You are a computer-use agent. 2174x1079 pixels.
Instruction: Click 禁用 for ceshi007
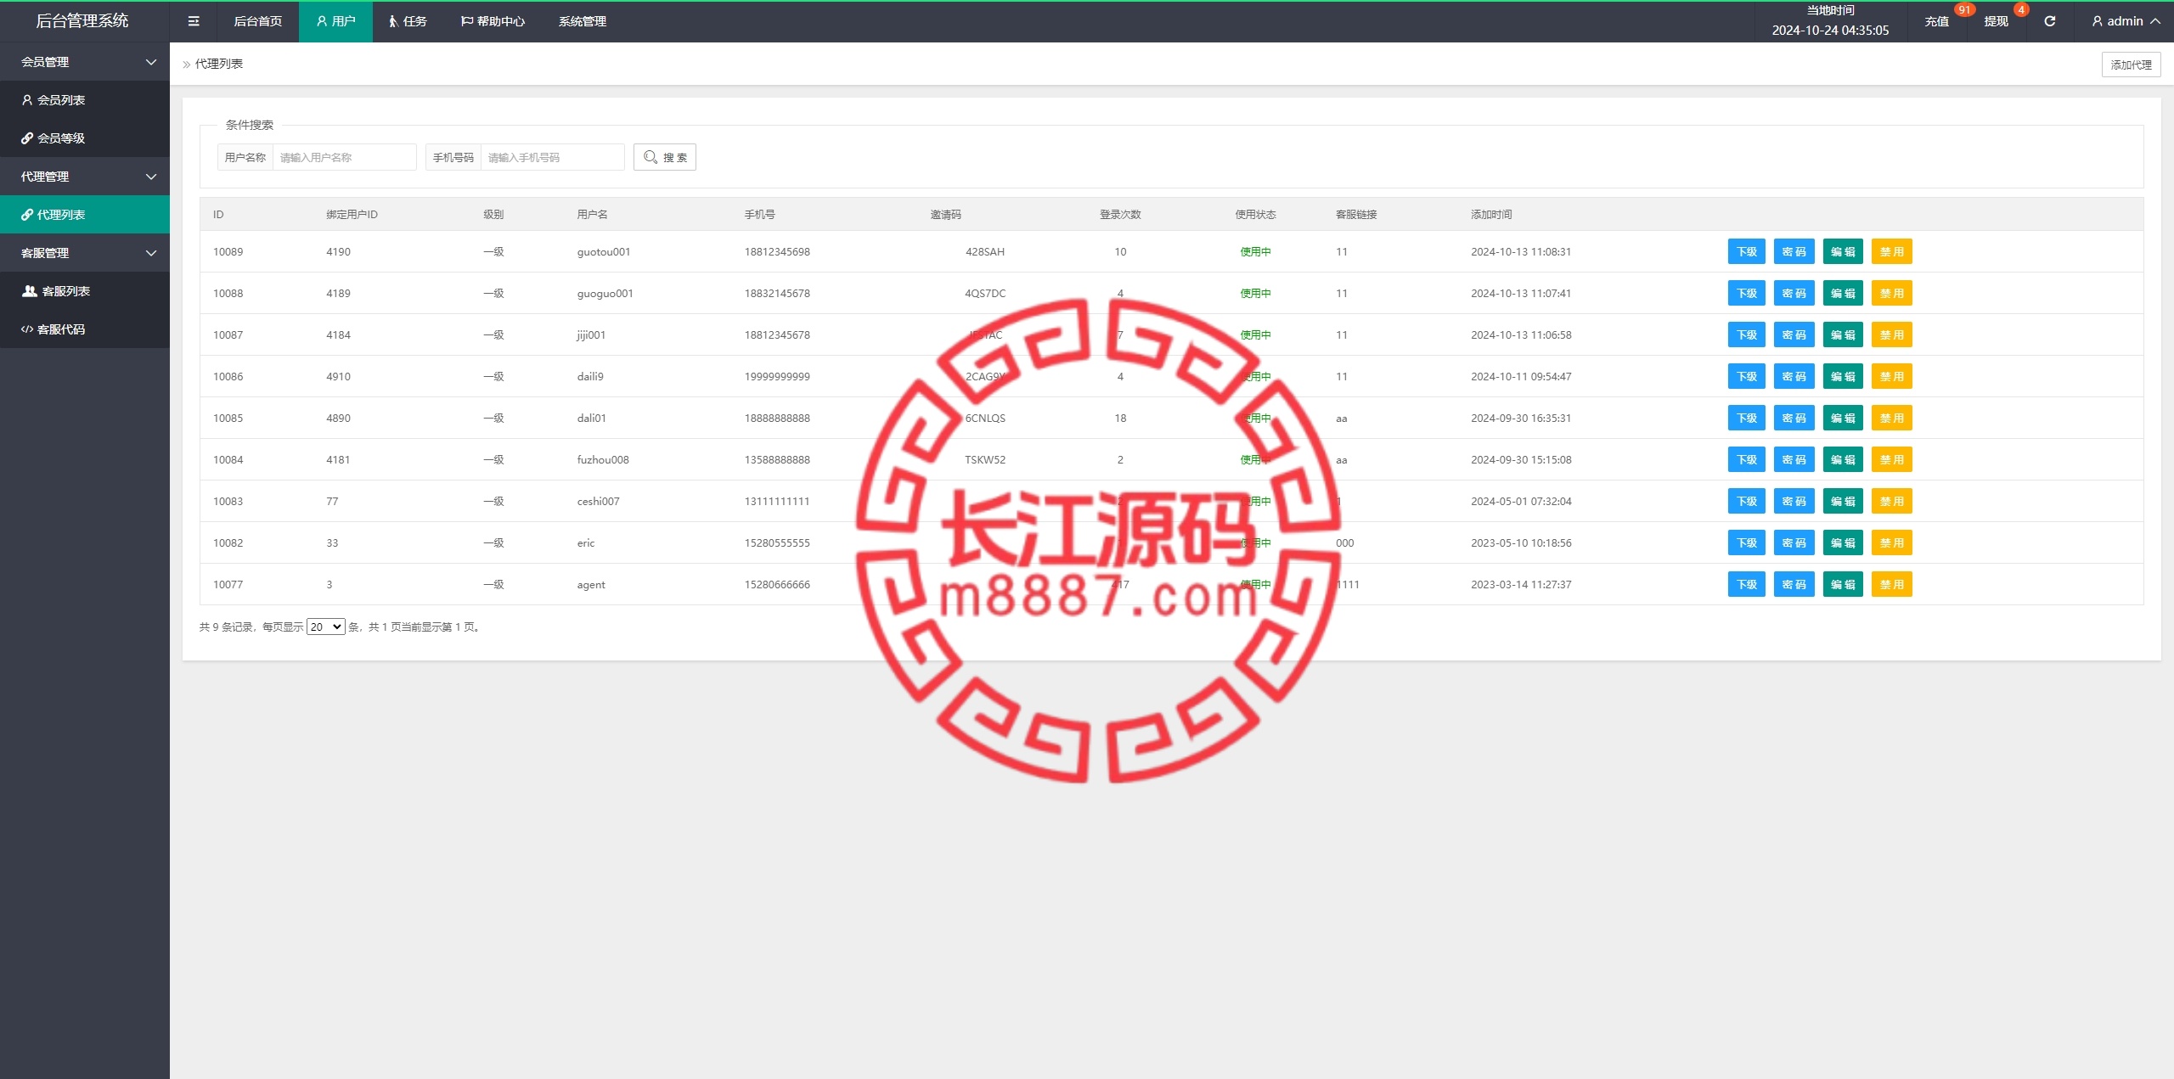point(1891,501)
